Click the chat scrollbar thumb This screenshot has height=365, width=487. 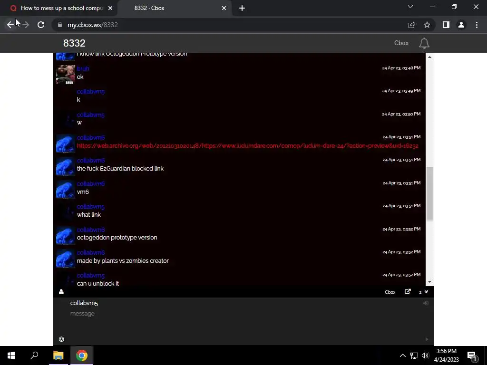coord(429,194)
